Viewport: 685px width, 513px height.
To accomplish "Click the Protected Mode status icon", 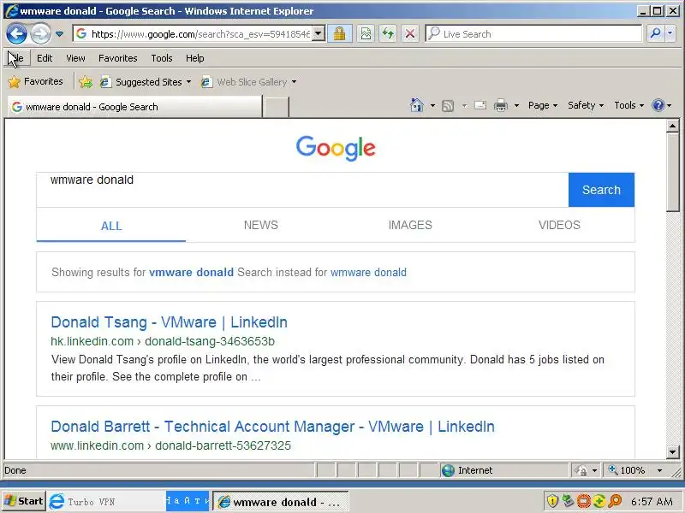I will tap(581, 470).
